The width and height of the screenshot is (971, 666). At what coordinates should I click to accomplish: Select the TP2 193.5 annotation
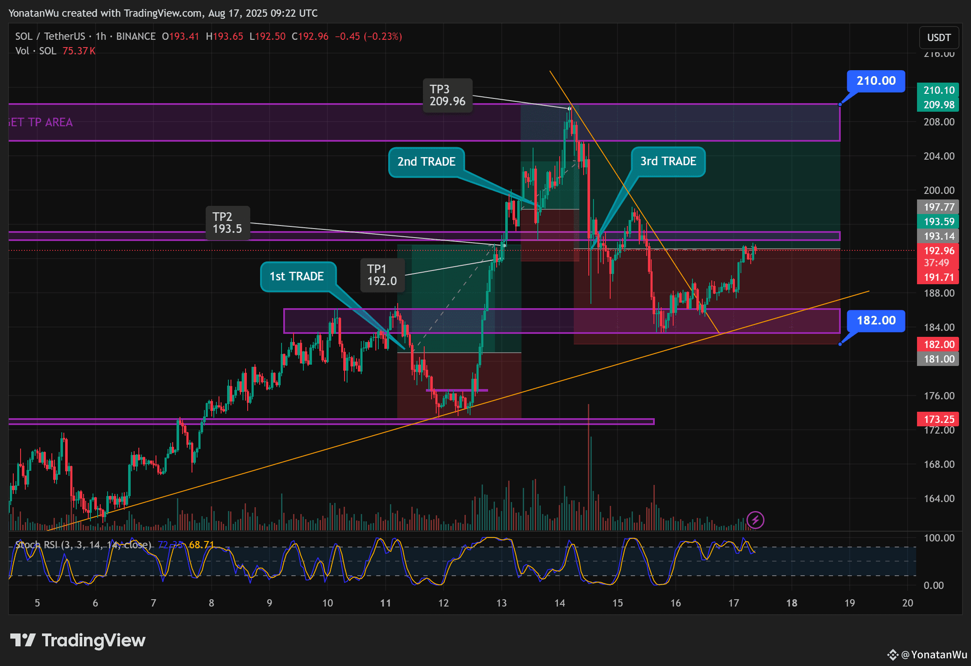click(x=227, y=223)
